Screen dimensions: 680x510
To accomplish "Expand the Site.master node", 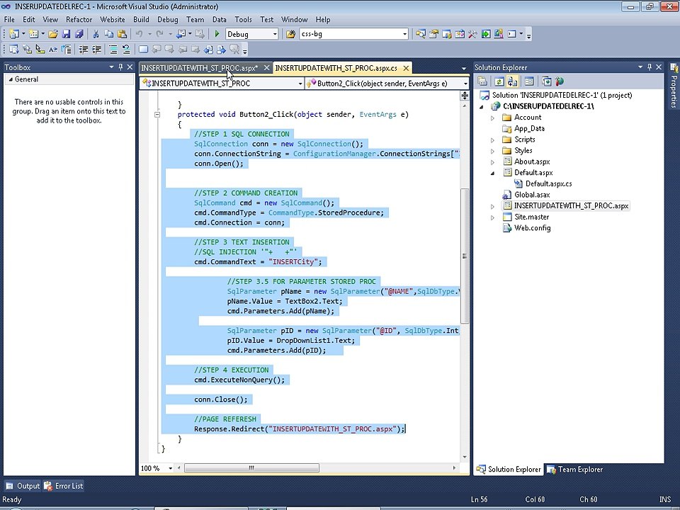I will point(493,217).
